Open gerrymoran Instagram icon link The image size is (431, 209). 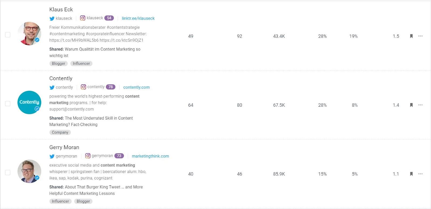[x=88, y=156]
